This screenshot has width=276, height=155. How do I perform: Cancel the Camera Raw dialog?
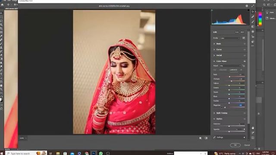pyautogui.click(x=247, y=145)
